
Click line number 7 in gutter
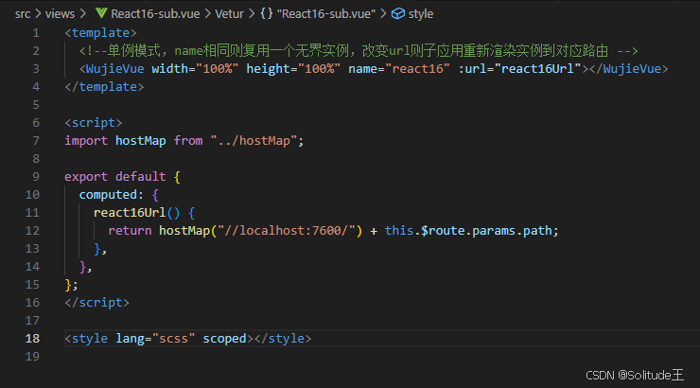coord(36,141)
